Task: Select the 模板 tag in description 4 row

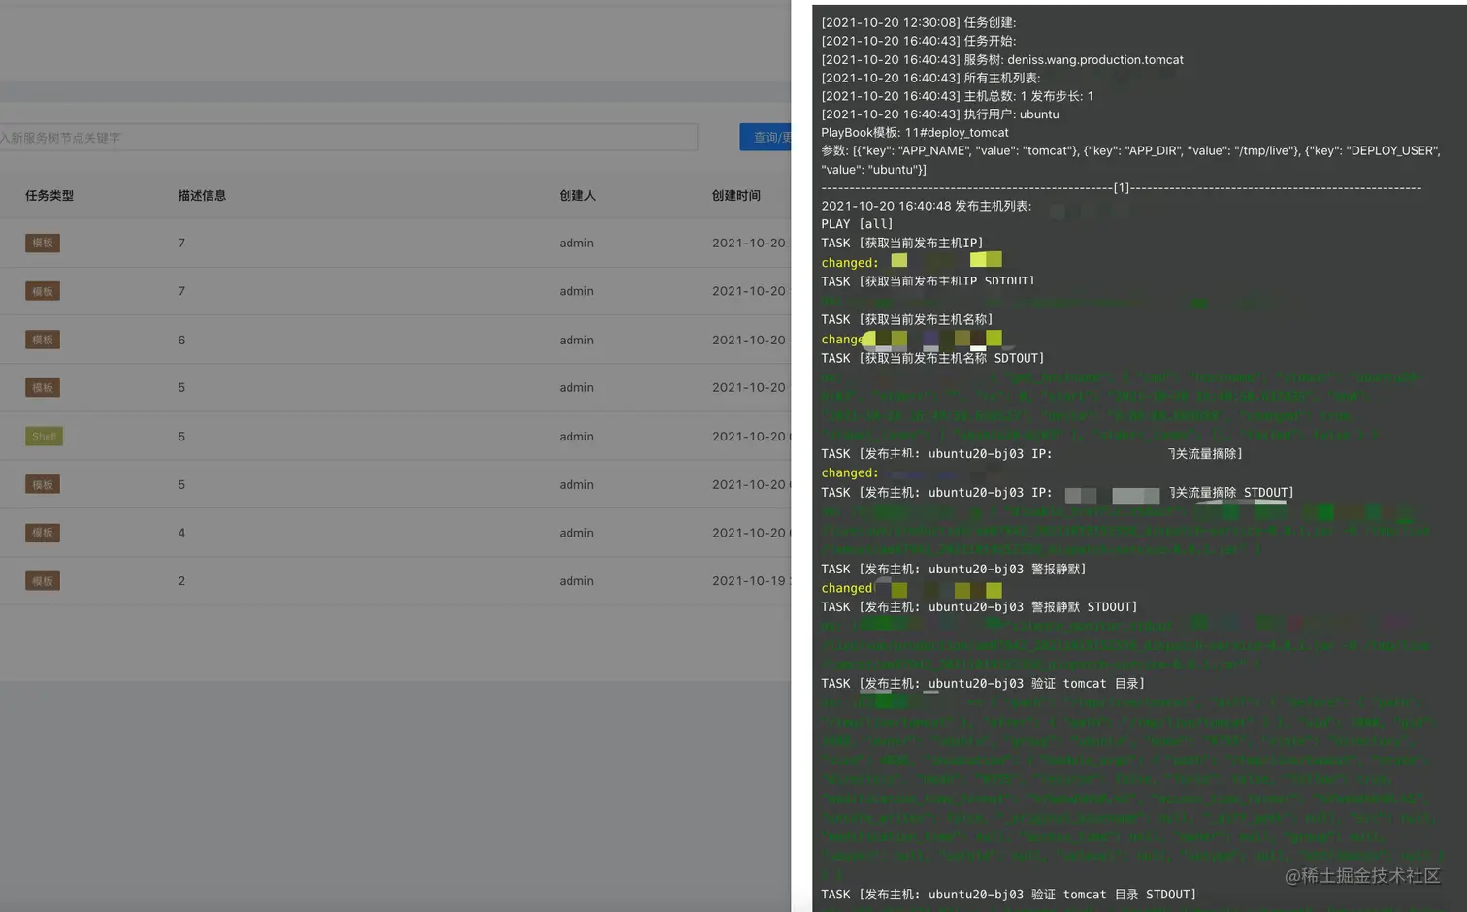Action: pos(43,533)
